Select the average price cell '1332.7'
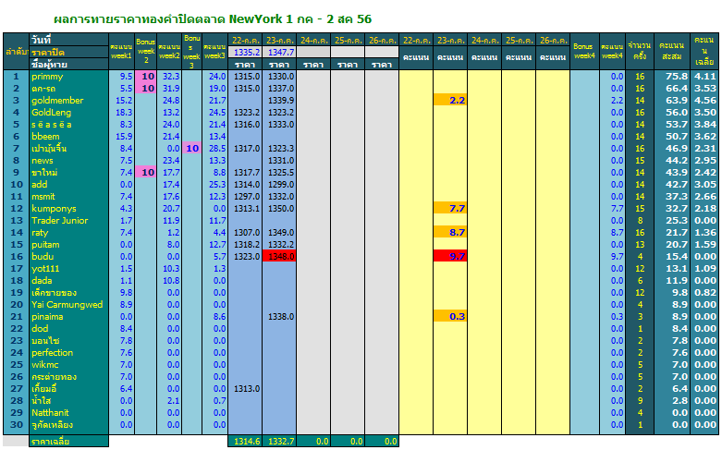The height and width of the screenshot is (450, 722). [279, 442]
